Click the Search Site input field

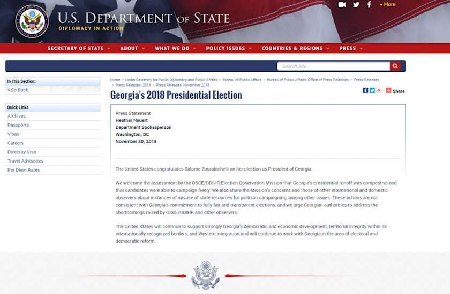pyautogui.click(x=333, y=66)
